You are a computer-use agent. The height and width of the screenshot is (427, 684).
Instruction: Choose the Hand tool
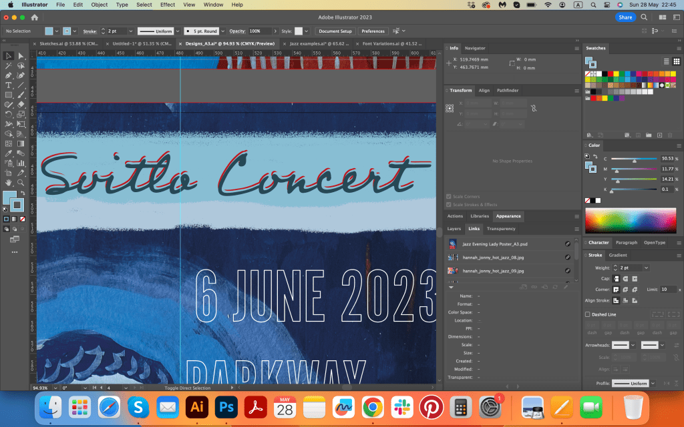(9, 182)
